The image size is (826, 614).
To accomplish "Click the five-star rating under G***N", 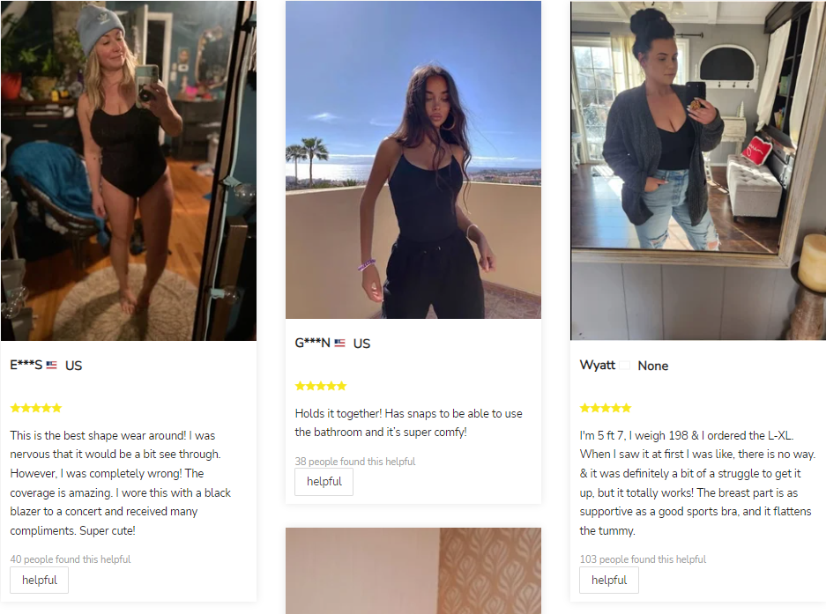I will (321, 386).
